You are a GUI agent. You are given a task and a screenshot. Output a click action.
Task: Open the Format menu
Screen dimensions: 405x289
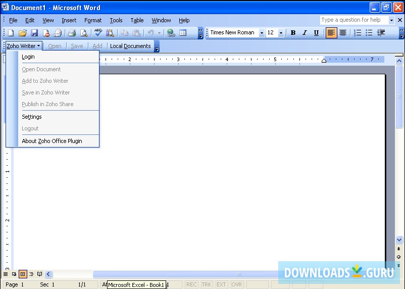point(93,20)
